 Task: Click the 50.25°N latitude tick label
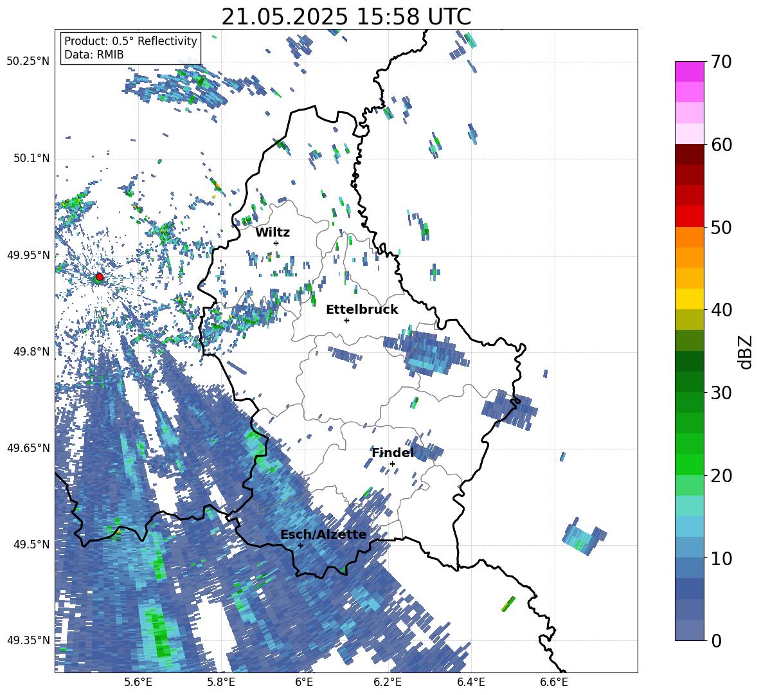coord(28,62)
